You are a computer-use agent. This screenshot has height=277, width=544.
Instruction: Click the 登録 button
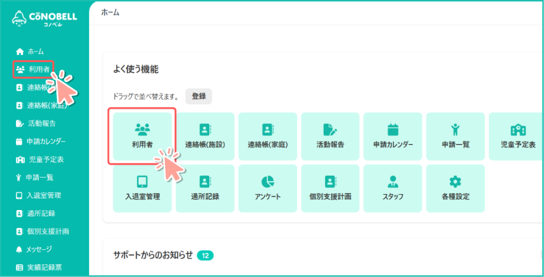(x=199, y=97)
